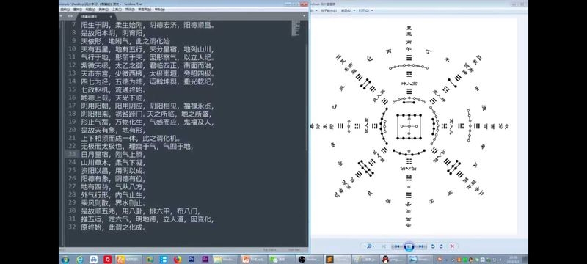The height and width of the screenshot is (264, 587).
Task: Rotate the image counterclockwise
Action: (x=433, y=246)
